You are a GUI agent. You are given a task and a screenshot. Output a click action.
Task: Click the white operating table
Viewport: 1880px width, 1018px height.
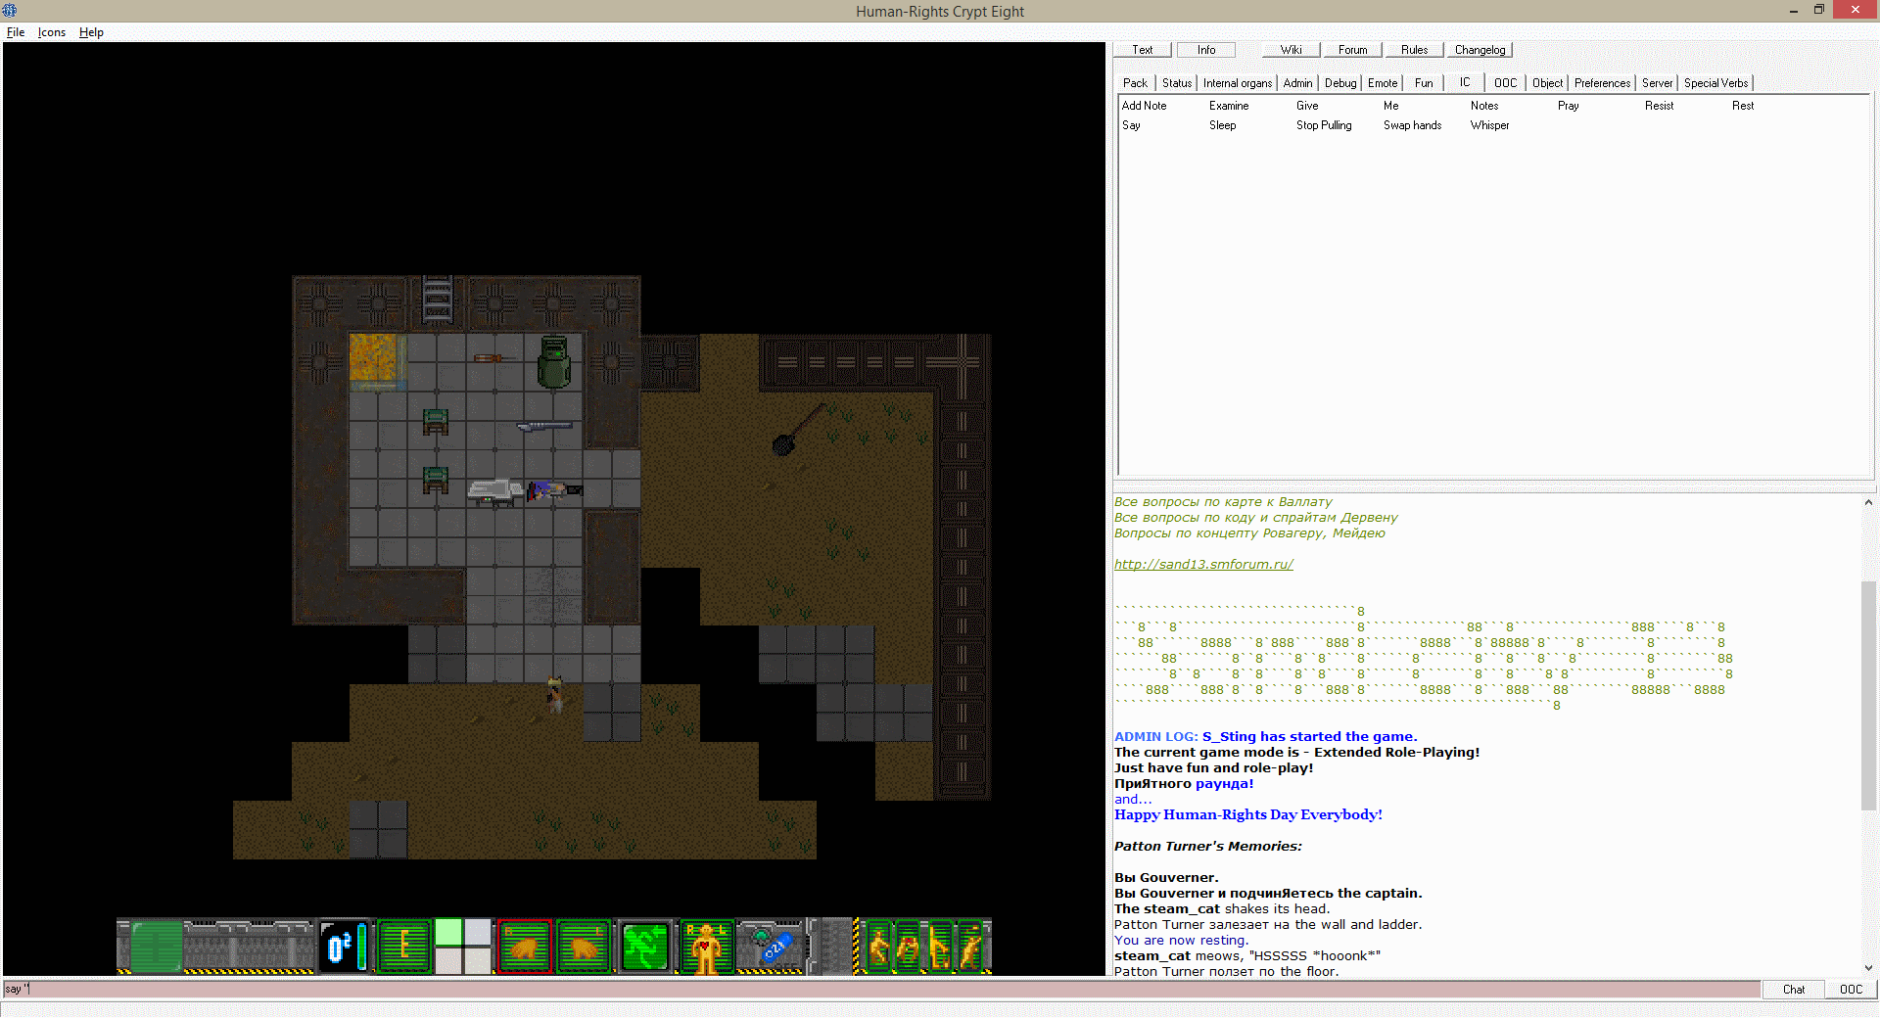pyautogui.click(x=495, y=491)
